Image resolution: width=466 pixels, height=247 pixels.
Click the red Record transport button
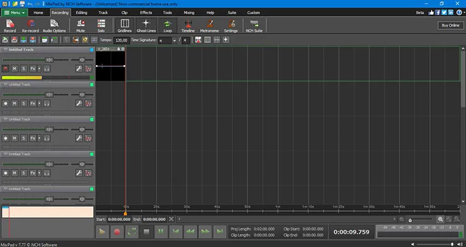coord(117,232)
